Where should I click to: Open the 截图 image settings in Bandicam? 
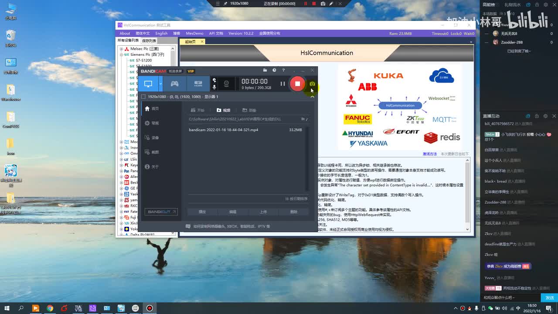tap(152, 152)
